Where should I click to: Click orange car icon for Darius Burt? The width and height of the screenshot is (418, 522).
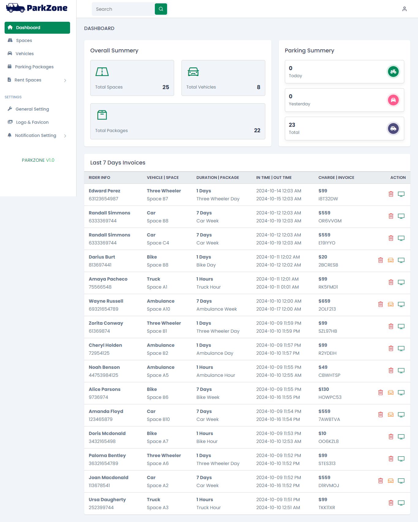click(x=391, y=260)
